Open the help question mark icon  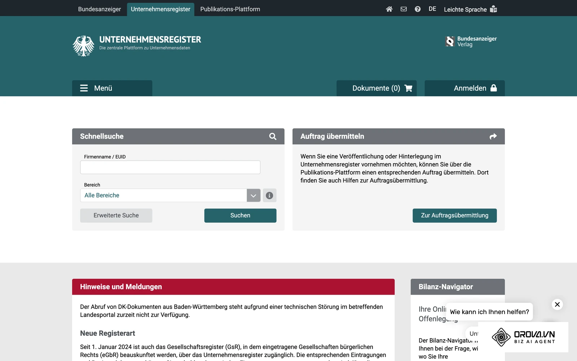click(x=418, y=9)
